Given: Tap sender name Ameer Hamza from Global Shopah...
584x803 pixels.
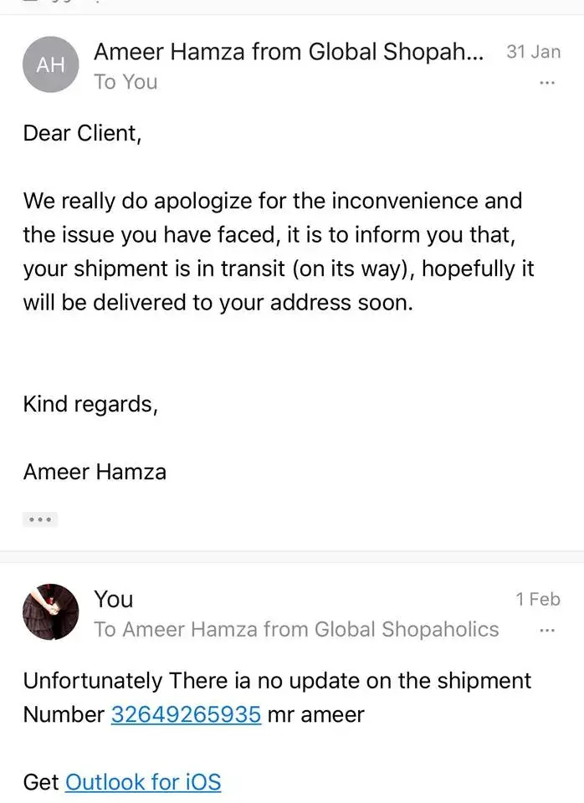Looking at the screenshot, I should [x=288, y=52].
